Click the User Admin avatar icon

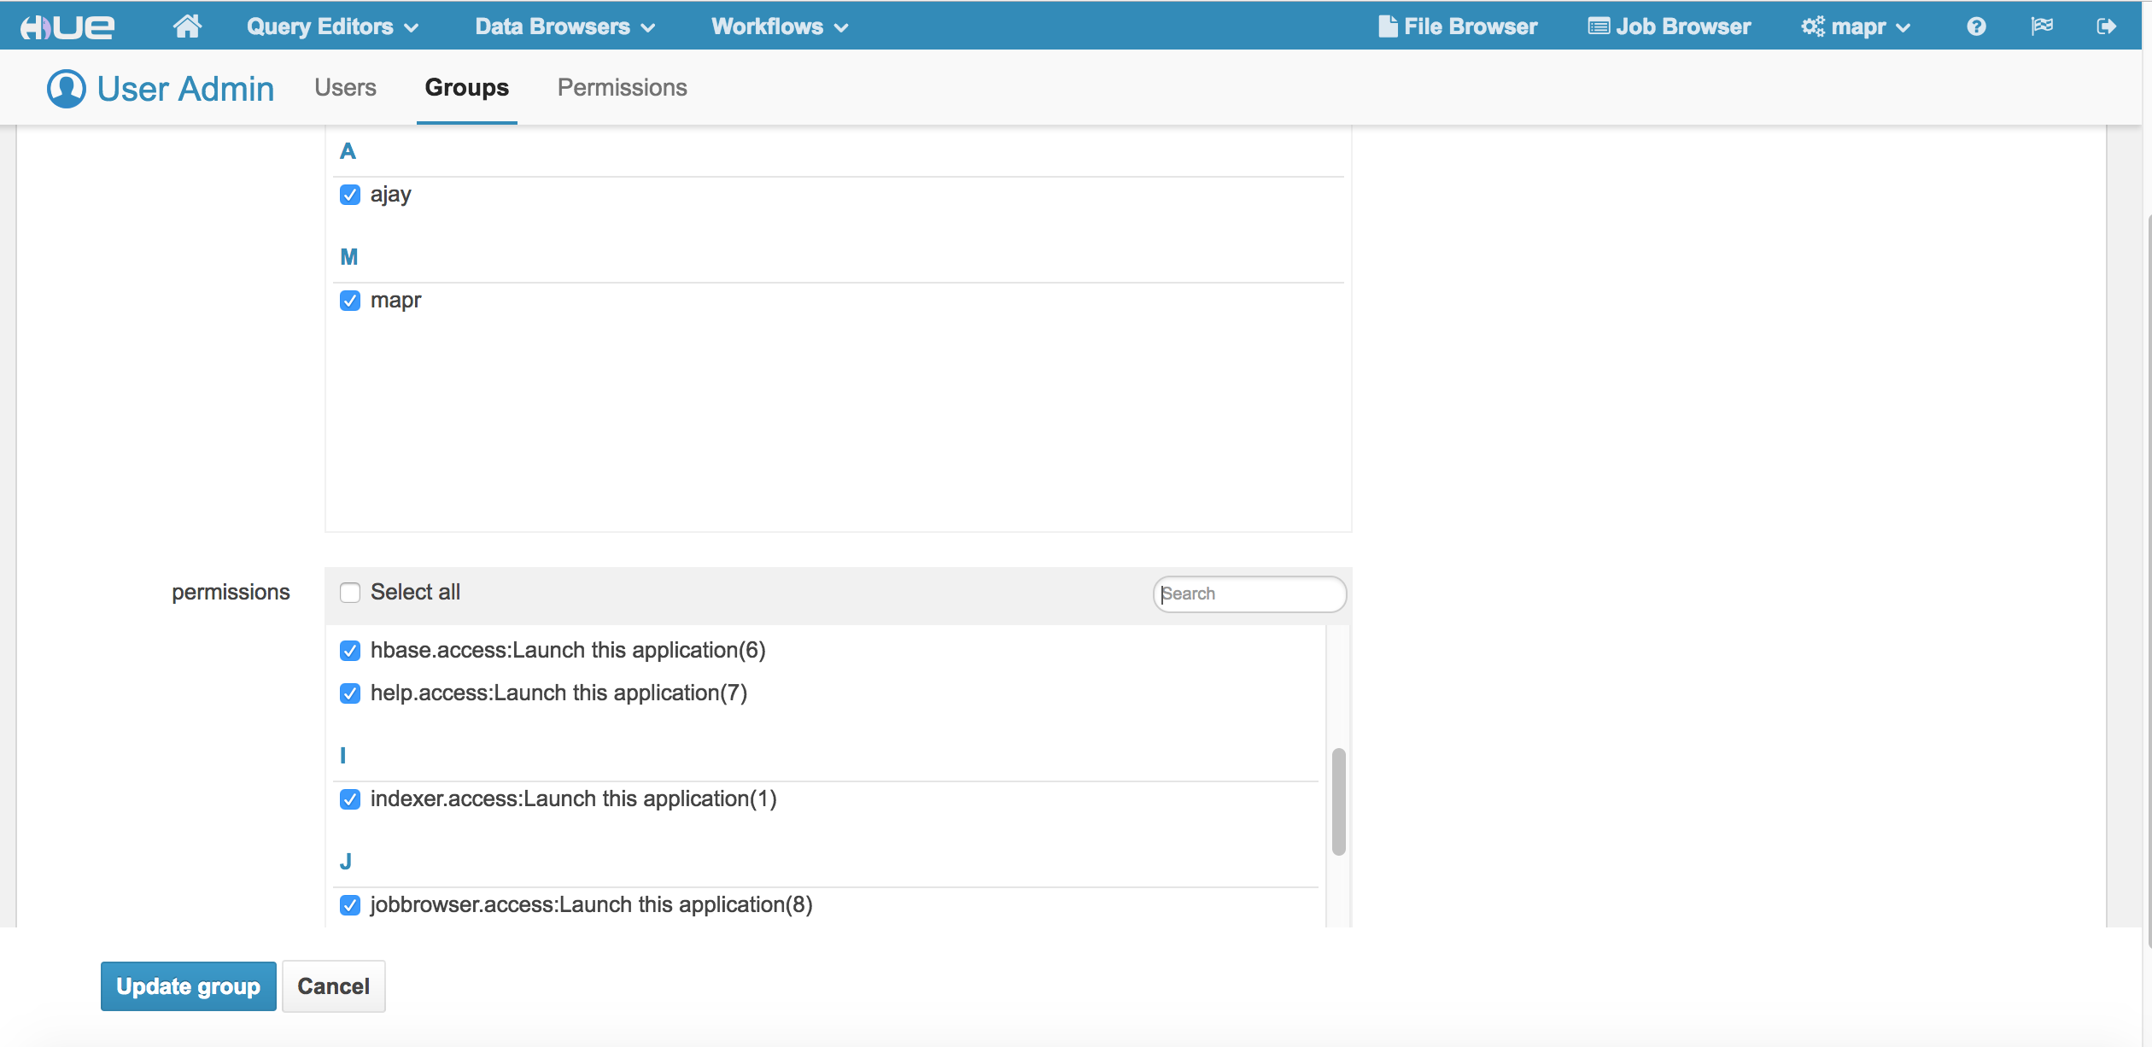tap(67, 87)
